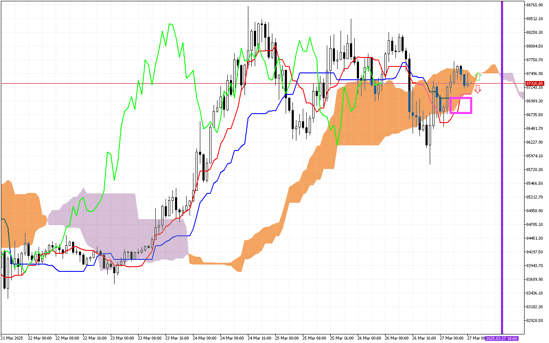
Task: Click price axis value 88258.30
Action: pos(534,33)
